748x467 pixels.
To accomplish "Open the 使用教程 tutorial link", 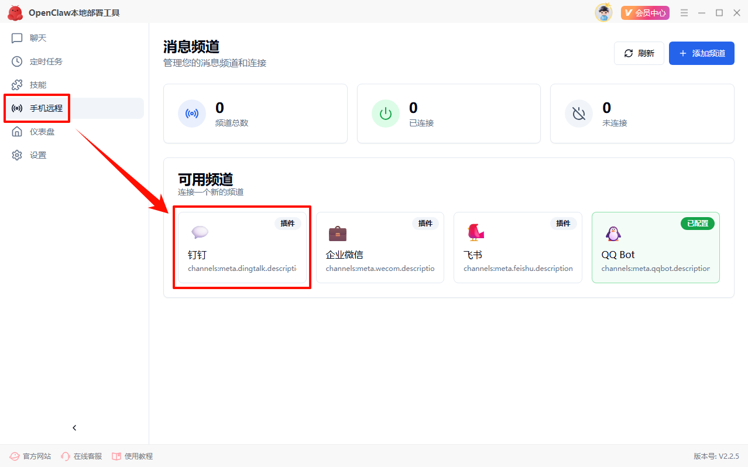I will pos(132,456).
